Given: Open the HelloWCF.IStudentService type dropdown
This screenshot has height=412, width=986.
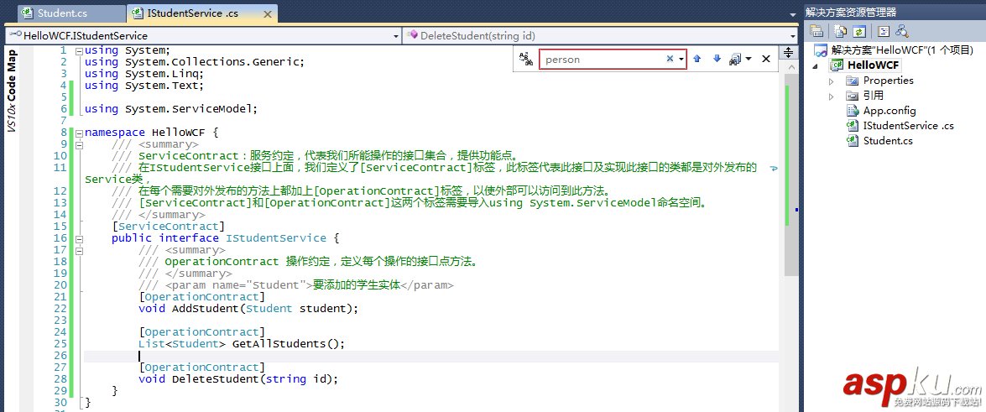Looking at the screenshot, I should click(x=395, y=36).
